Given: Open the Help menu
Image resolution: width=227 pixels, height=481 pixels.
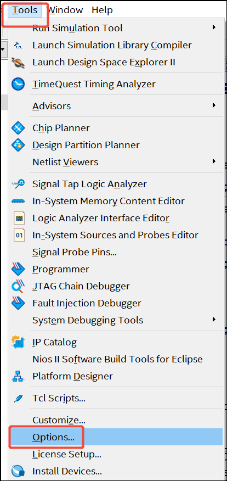Looking at the screenshot, I should pos(102,10).
